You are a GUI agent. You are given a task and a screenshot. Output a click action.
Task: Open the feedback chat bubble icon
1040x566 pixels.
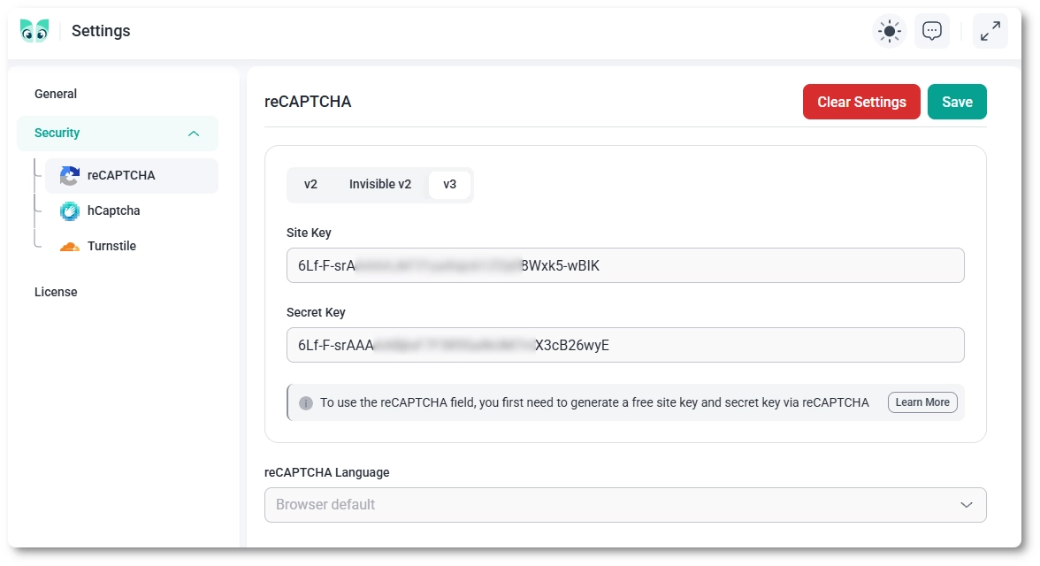pyautogui.click(x=932, y=31)
